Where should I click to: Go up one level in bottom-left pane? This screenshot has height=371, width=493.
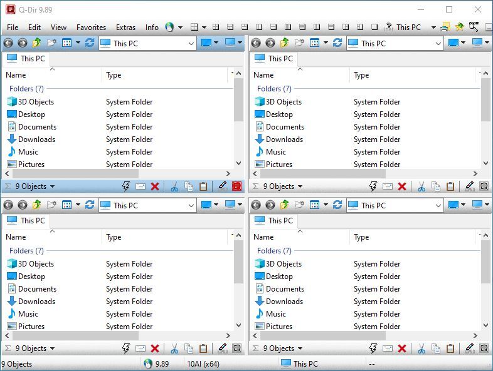click(36, 205)
